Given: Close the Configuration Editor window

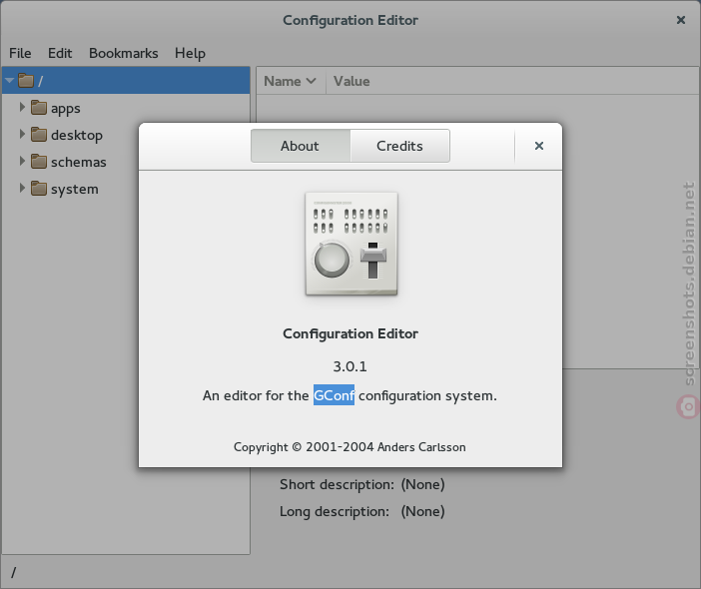Looking at the screenshot, I should click(680, 20).
